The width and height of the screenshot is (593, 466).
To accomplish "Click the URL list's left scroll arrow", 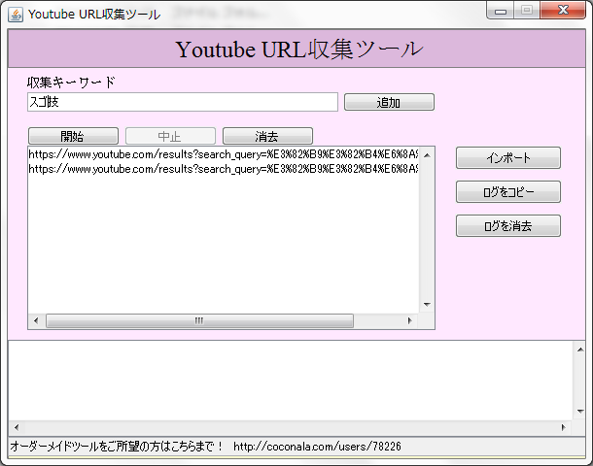I will 36,321.
